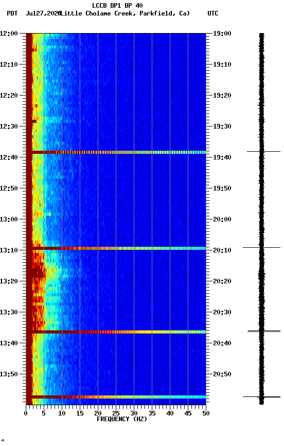Click the double seismogram spike near 20:36 UTC
The width and height of the screenshot is (284, 446).
tap(264, 331)
